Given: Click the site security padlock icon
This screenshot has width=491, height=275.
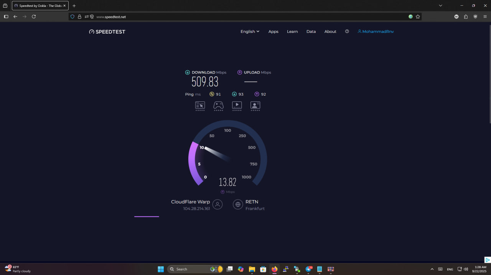Looking at the screenshot, I should (79, 17).
